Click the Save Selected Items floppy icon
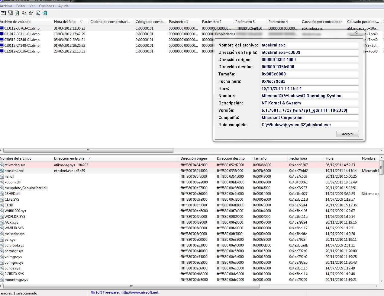Viewport: 384px width, 296px height. pos(10,13)
